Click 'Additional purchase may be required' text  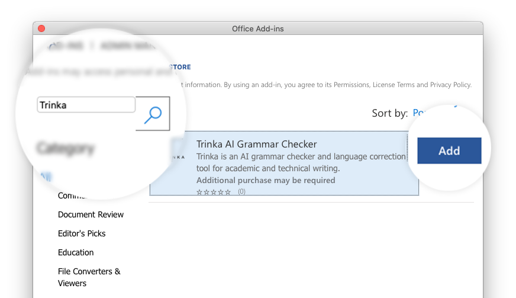tap(266, 180)
